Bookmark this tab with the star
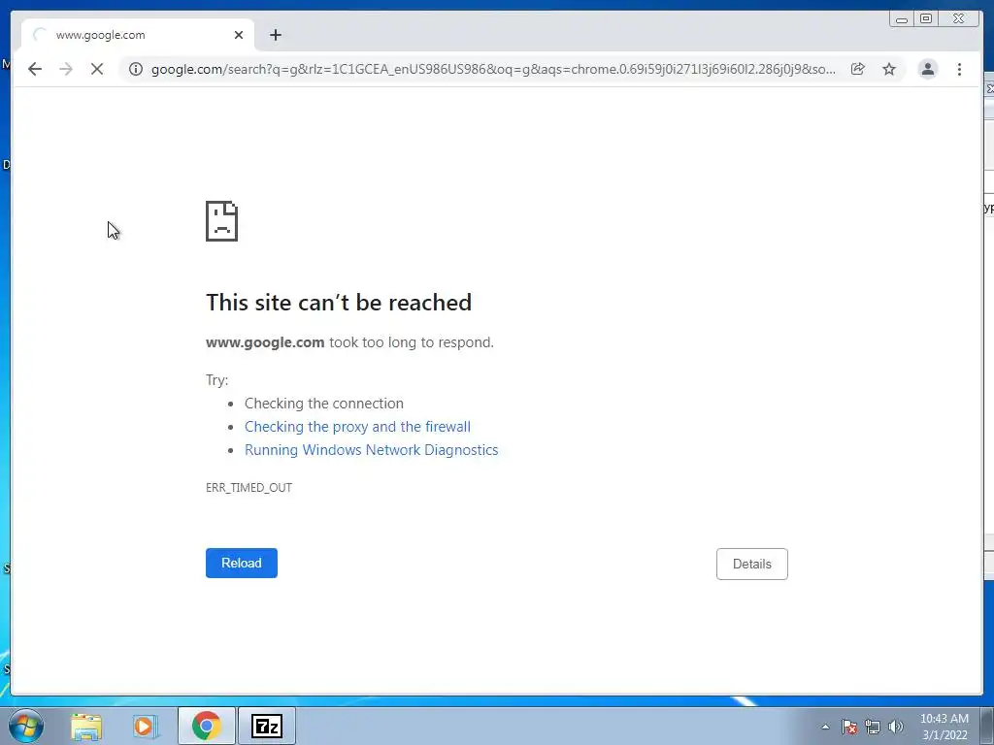 coord(889,69)
